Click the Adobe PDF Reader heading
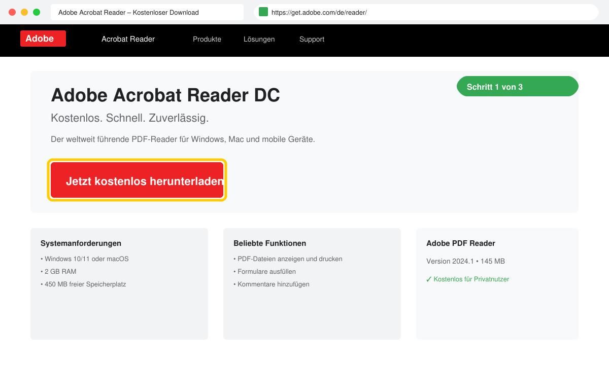This screenshot has width=609, height=365. point(461,243)
